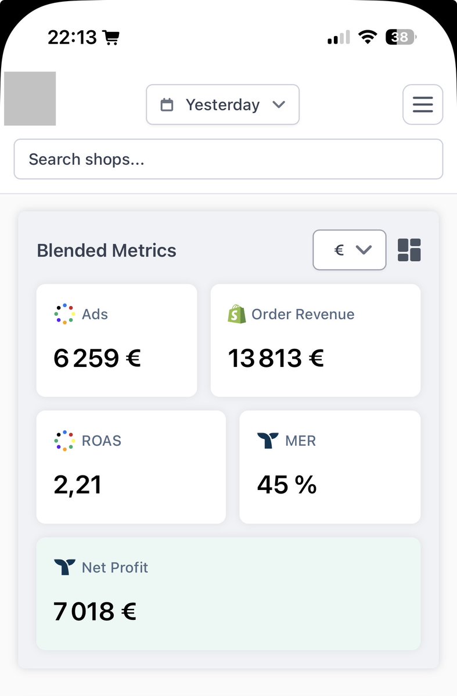
Task: Focus the Search shops field
Action: [x=228, y=159]
